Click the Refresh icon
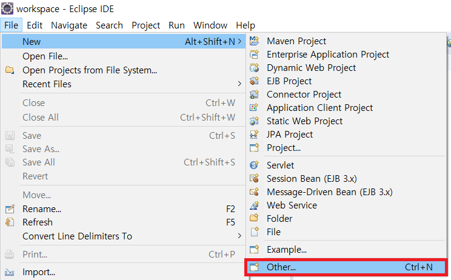 (10, 222)
